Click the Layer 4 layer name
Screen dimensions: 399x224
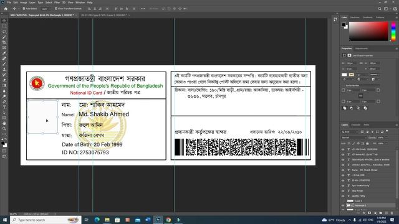tap(358, 201)
